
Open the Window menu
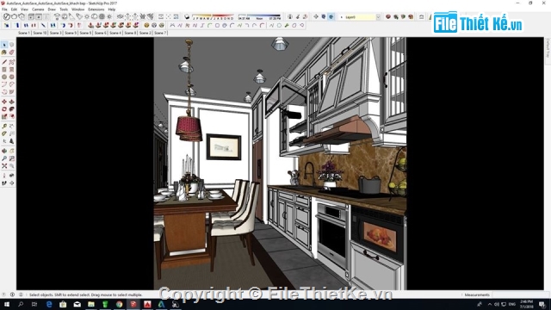pos(78,9)
